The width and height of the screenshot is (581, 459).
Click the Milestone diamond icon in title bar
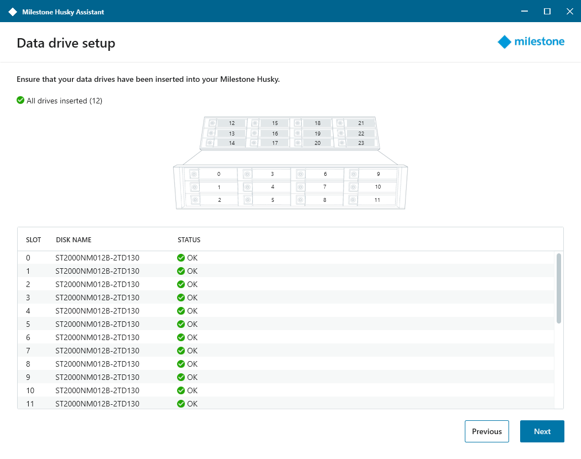[x=13, y=12]
